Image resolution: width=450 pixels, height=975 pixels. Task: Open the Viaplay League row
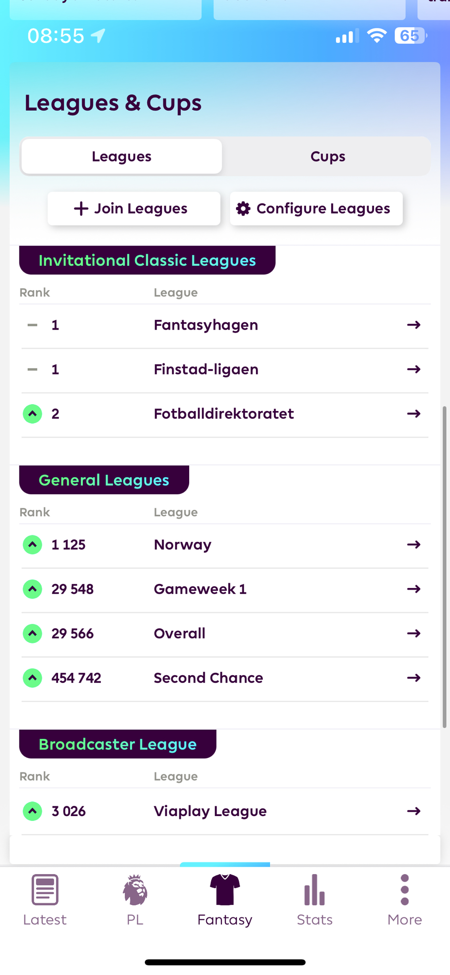coord(210,811)
